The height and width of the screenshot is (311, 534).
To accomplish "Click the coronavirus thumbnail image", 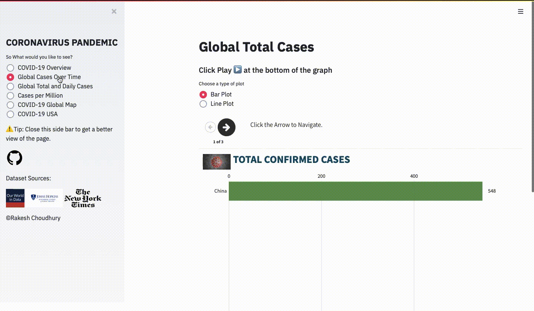I will pyautogui.click(x=217, y=162).
